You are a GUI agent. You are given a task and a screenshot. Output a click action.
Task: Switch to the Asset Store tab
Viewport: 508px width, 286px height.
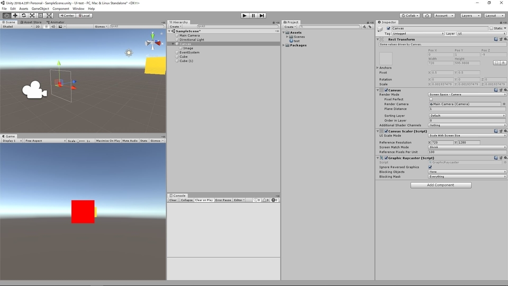tap(31, 22)
